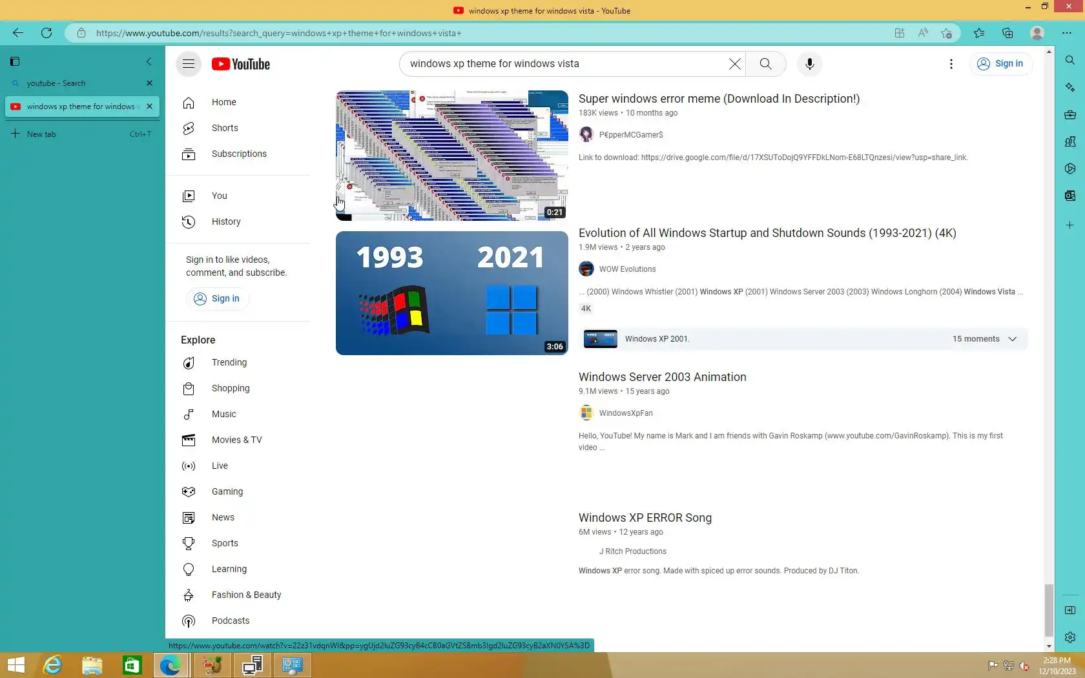Open Edge settings and more menu
This screenshot has width=1085, height=678.
(x=1067, y=33)
